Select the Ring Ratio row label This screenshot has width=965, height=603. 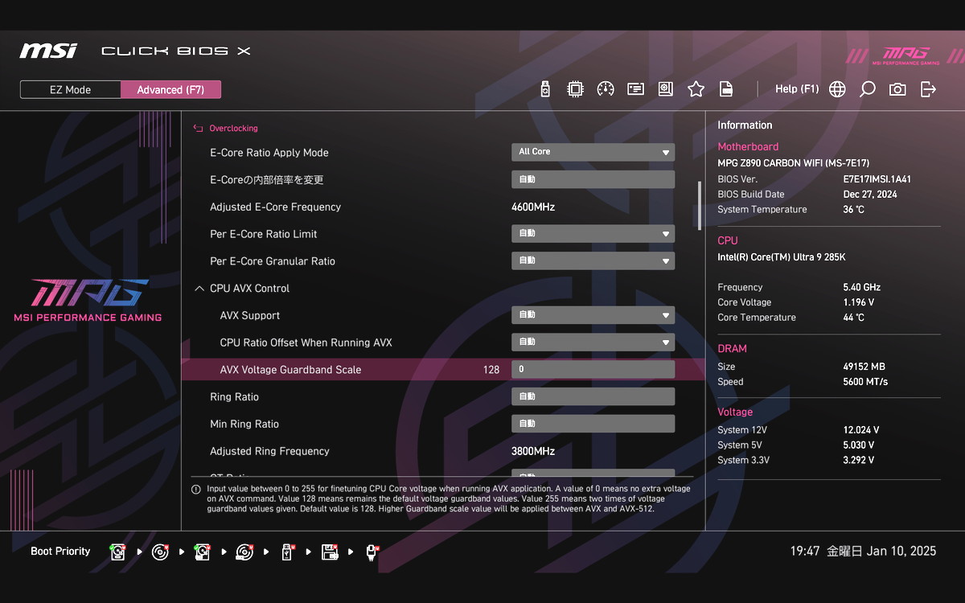(x=234, y=397)
